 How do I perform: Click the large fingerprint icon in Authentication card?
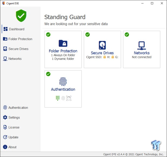point(63,82)
